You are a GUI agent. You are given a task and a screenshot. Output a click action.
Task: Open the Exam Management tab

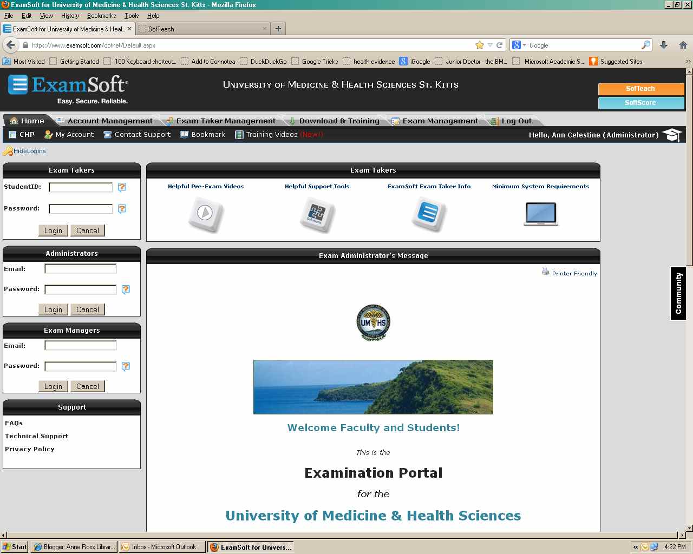click(435, 121)
